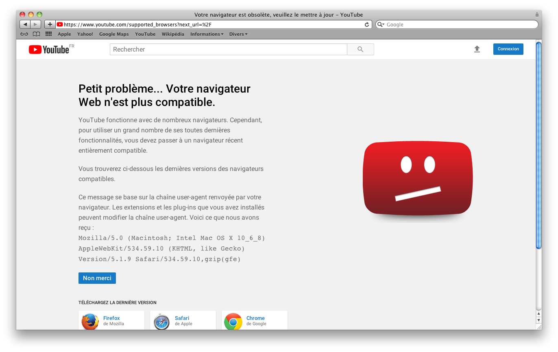Click the Google search field
The image size is (558, 352).
(457, 24)
